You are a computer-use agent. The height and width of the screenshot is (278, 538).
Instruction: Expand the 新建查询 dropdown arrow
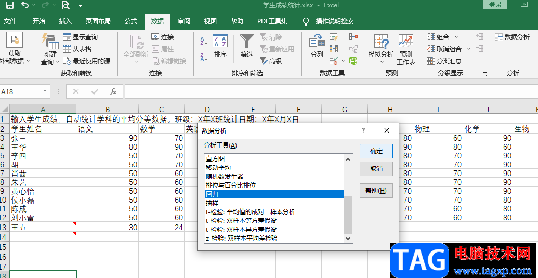[58, 62]
